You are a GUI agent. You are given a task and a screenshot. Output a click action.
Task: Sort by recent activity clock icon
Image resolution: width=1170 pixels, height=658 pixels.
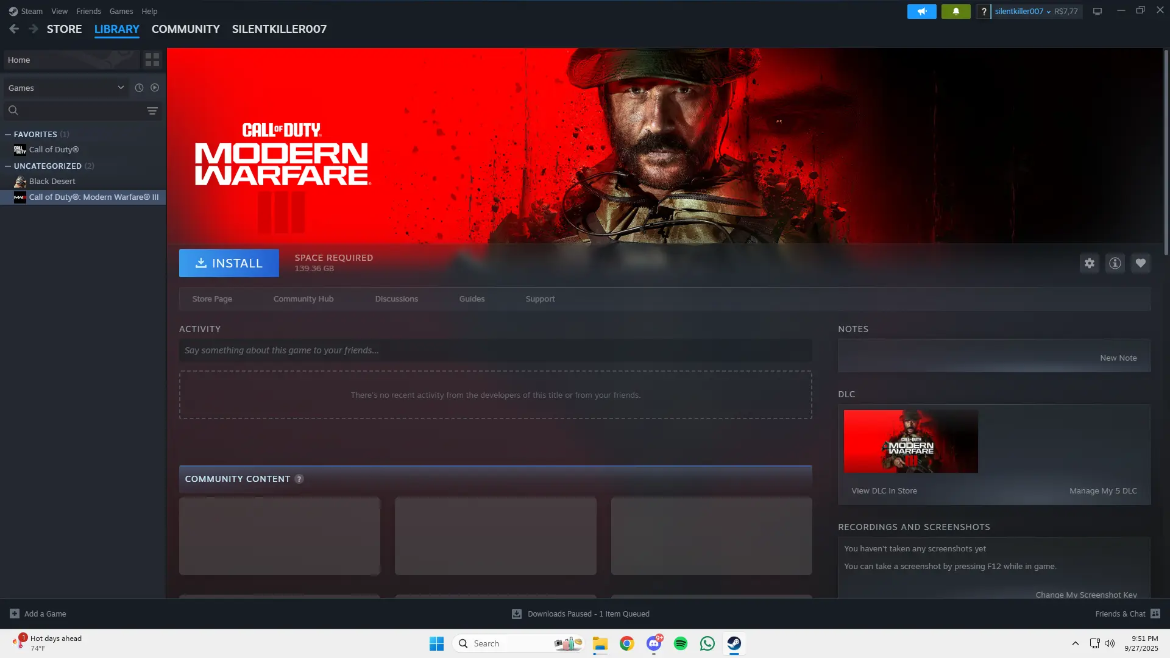coord(139,88)
